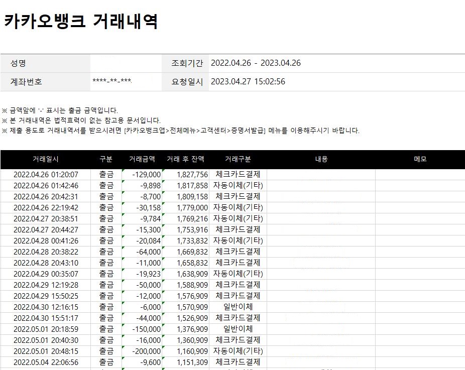Screen dimensions: 465x370
Task: Select amount cell -11,000
Action: [142, 263]
